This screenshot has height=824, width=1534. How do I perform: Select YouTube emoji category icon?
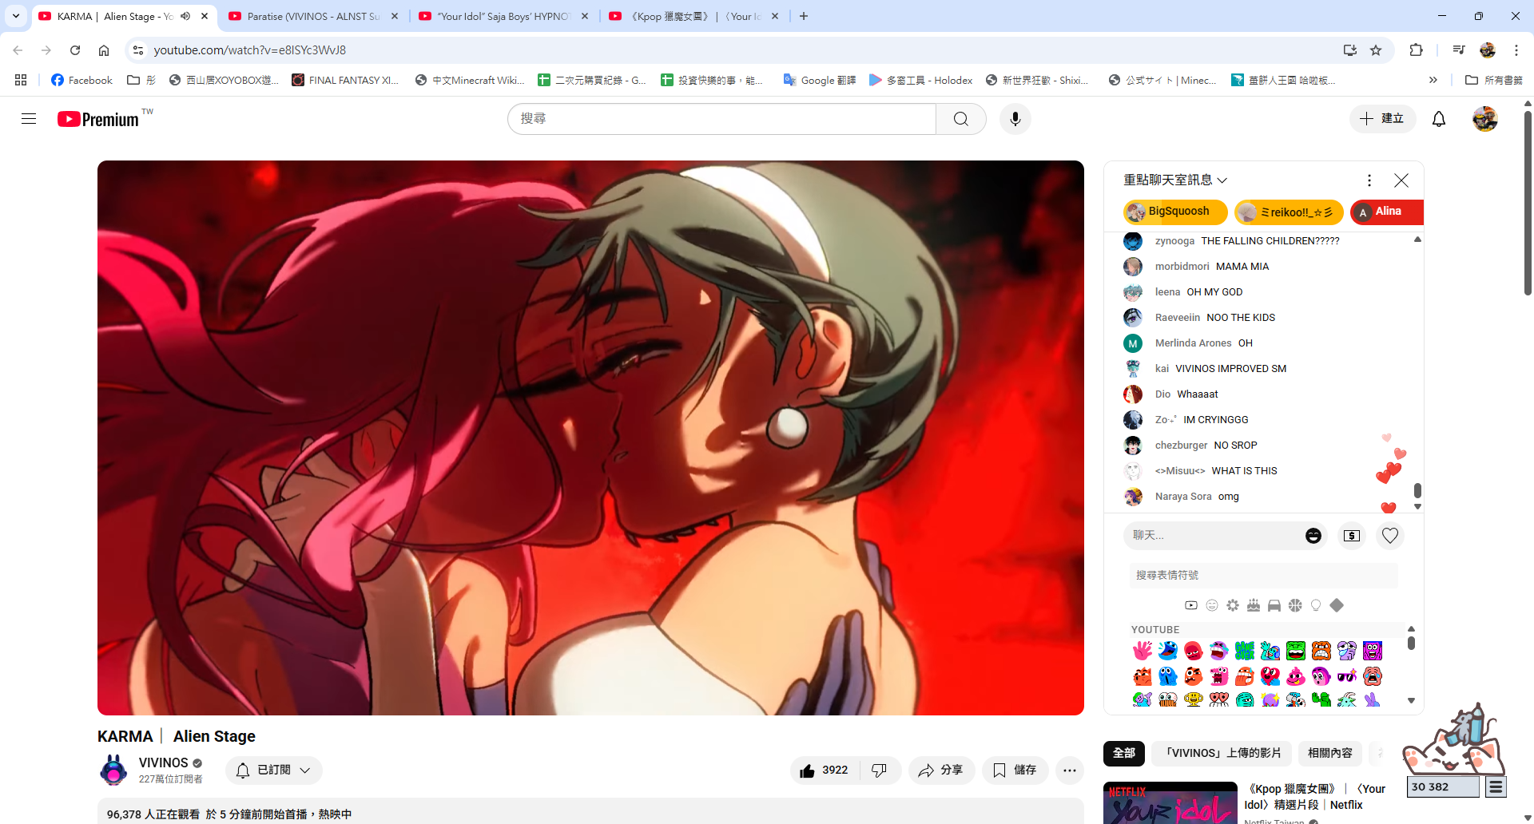tap(1190, 605)
